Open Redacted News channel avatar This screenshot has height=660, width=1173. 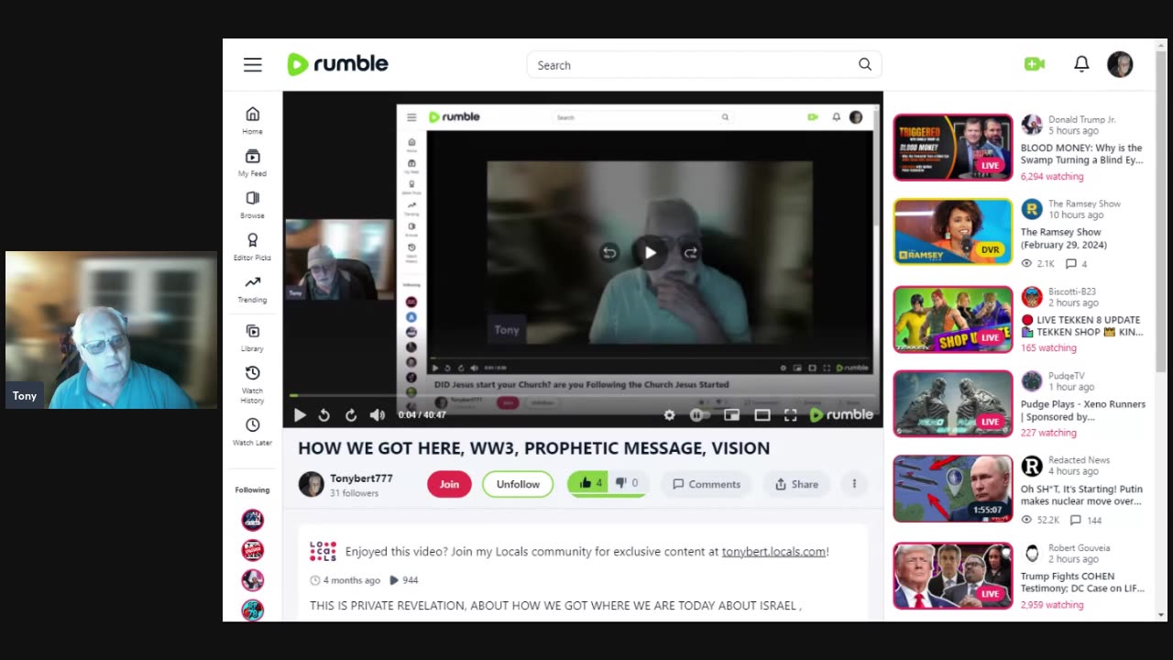pyautogui.click(x=1032, y=466)
